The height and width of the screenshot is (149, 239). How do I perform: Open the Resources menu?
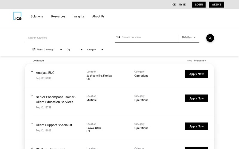pyautogui.click(x=58, y=16)
